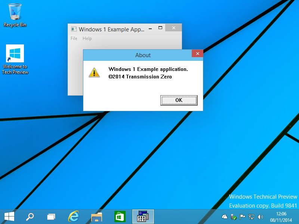The image size is (299, 224).
Task: Open the File menu of Example App
Action: (x=74, y=38)
